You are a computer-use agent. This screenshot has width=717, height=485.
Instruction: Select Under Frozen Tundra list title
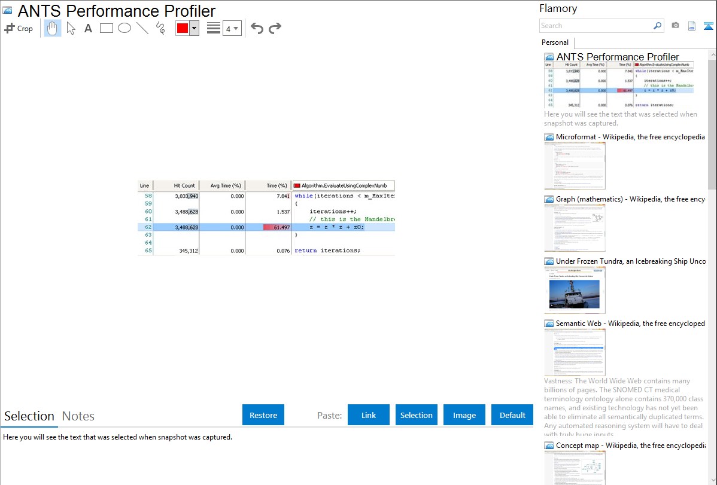631,261
